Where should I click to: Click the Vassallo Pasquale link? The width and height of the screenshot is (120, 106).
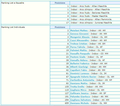coord(80,54)
